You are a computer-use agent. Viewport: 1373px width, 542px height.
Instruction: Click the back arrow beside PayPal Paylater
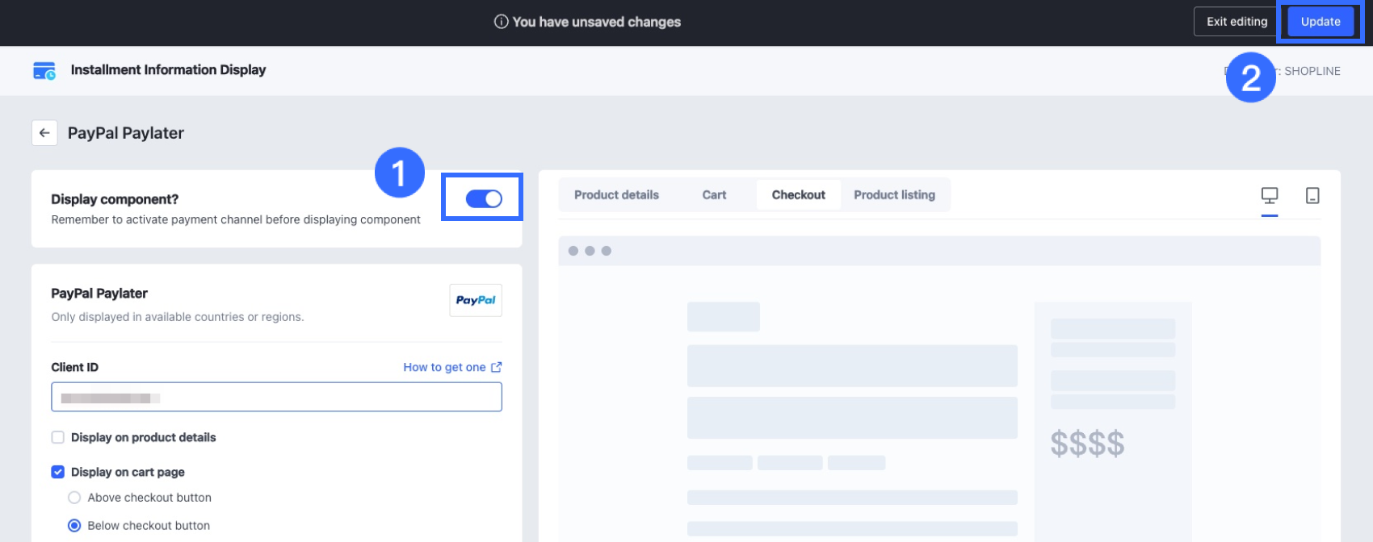click(44, 133)
